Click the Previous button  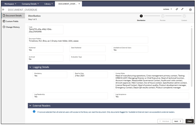pyautogui.click(x=164, y=121)
